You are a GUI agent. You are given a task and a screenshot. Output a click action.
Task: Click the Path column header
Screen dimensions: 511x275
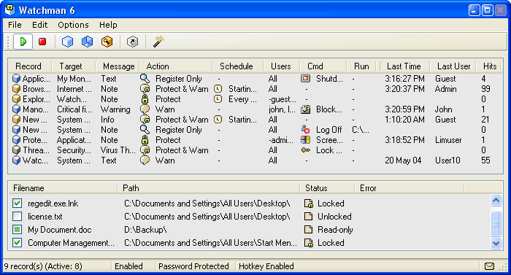208,188
